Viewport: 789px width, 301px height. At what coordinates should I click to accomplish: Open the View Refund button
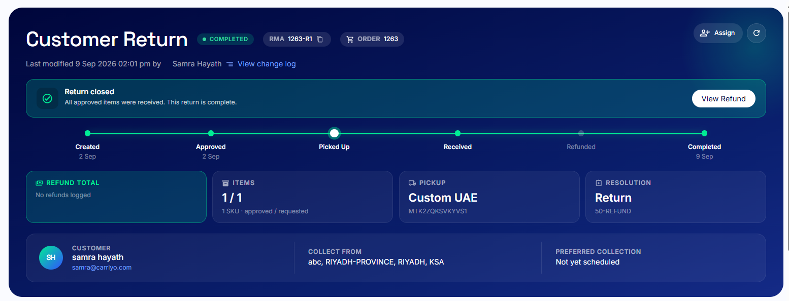coord(724,99)
